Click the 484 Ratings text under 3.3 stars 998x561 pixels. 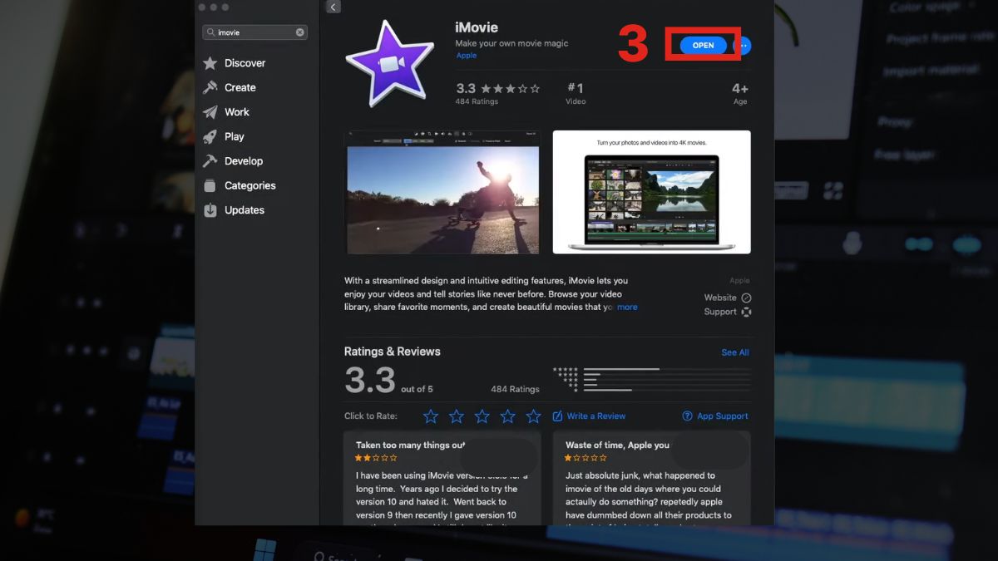tap(477, 101)
